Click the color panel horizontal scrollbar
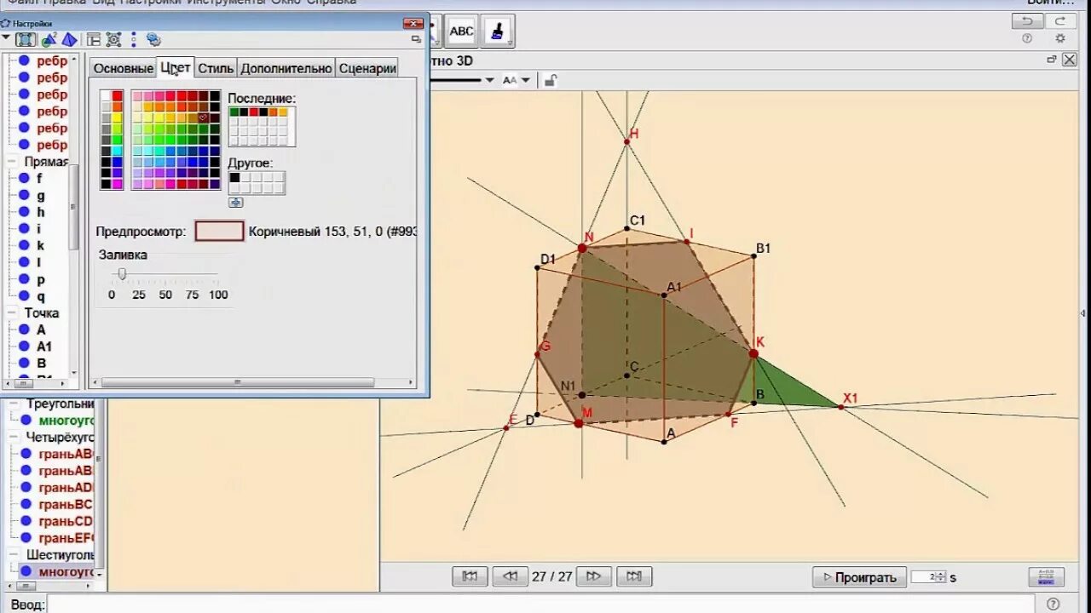This screenshot has width=1091, height=613. pyautogui.click(x=237, y=382)
